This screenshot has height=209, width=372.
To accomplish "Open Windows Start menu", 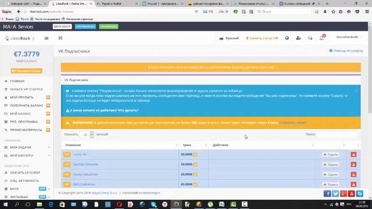I will 5,204.
